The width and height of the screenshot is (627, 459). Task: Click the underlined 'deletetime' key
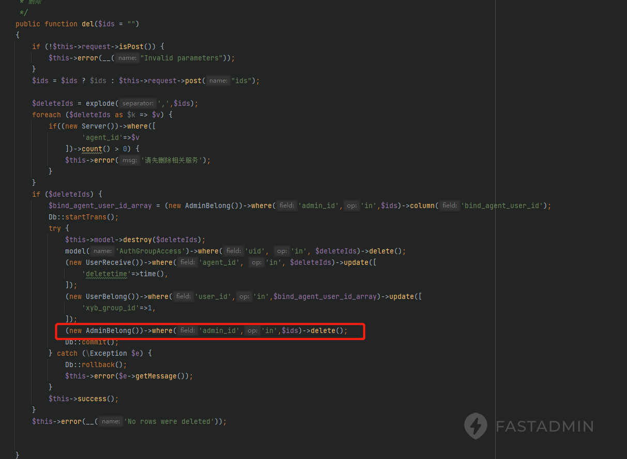pos(106,274)
